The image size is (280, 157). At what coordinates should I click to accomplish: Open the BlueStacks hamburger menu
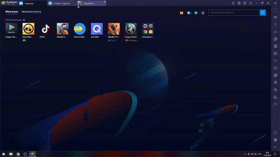point(251,3)
